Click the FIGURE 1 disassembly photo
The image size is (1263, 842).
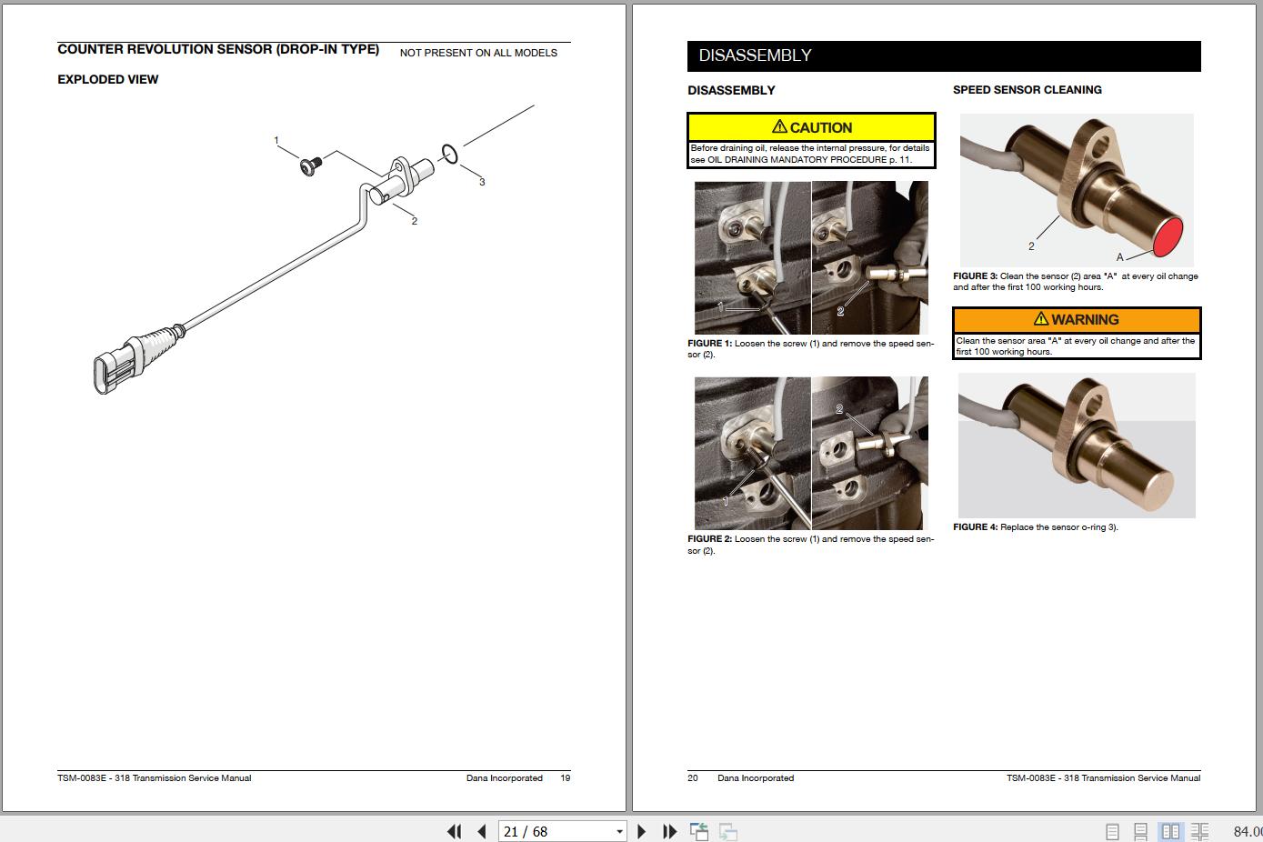[x=811, y=258]
